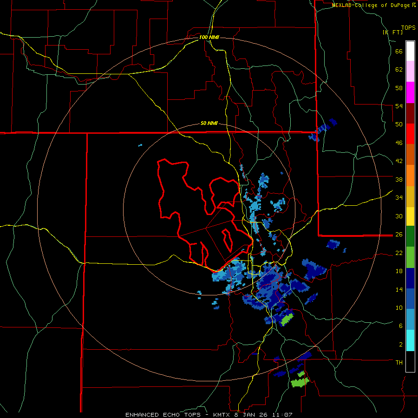Click the navy blue legend swatch
This screenshot has width=418, height=418.
(410, 278)
